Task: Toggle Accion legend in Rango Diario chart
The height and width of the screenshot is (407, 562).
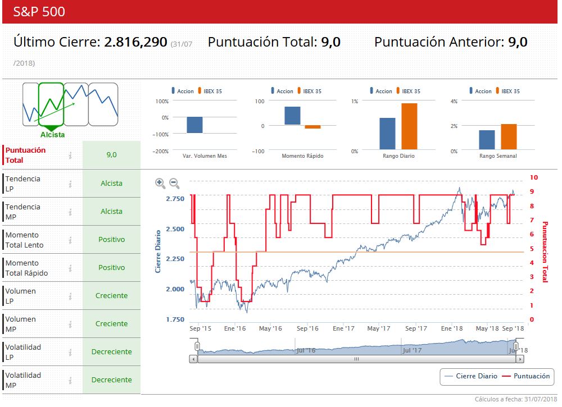Action: pyautogui.click(x=381, y=91)
